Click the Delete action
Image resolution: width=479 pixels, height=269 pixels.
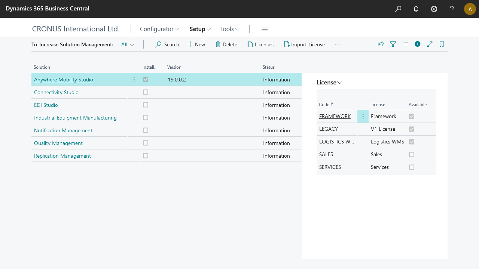pos(226,44)
